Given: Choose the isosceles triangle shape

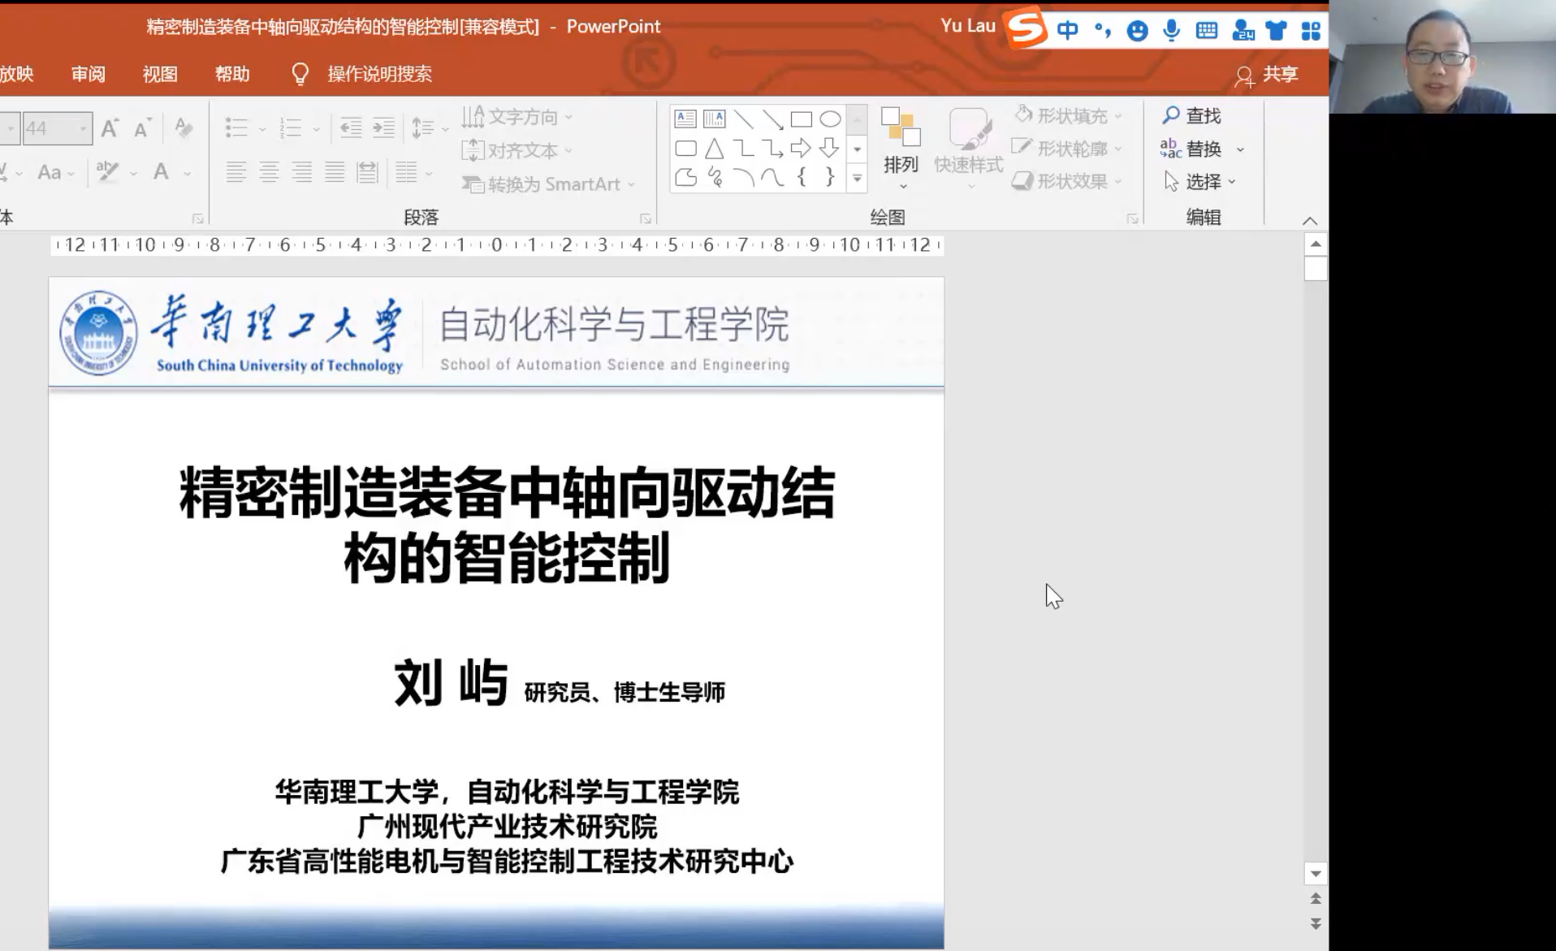Looking at the screenshot, I should click(x=714, y=149).
